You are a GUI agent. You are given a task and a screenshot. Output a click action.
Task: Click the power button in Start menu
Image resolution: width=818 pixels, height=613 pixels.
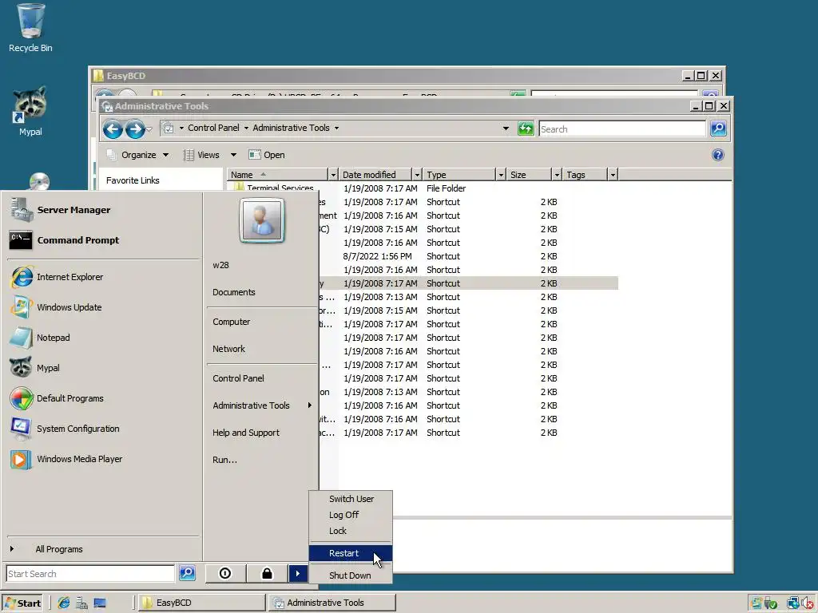coord(225,573)
